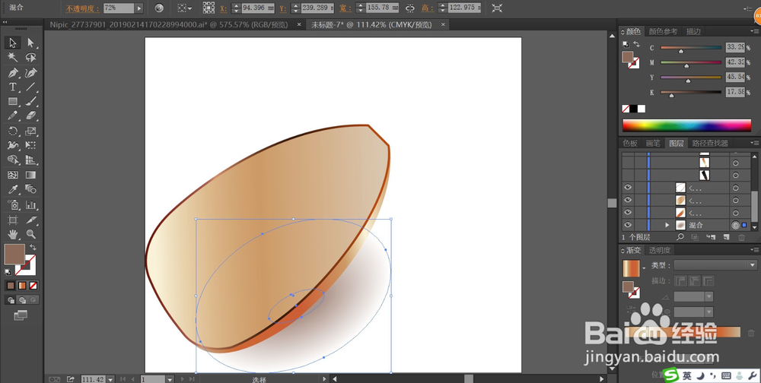Click the 混合 layer target circle

tap(735, 225)
